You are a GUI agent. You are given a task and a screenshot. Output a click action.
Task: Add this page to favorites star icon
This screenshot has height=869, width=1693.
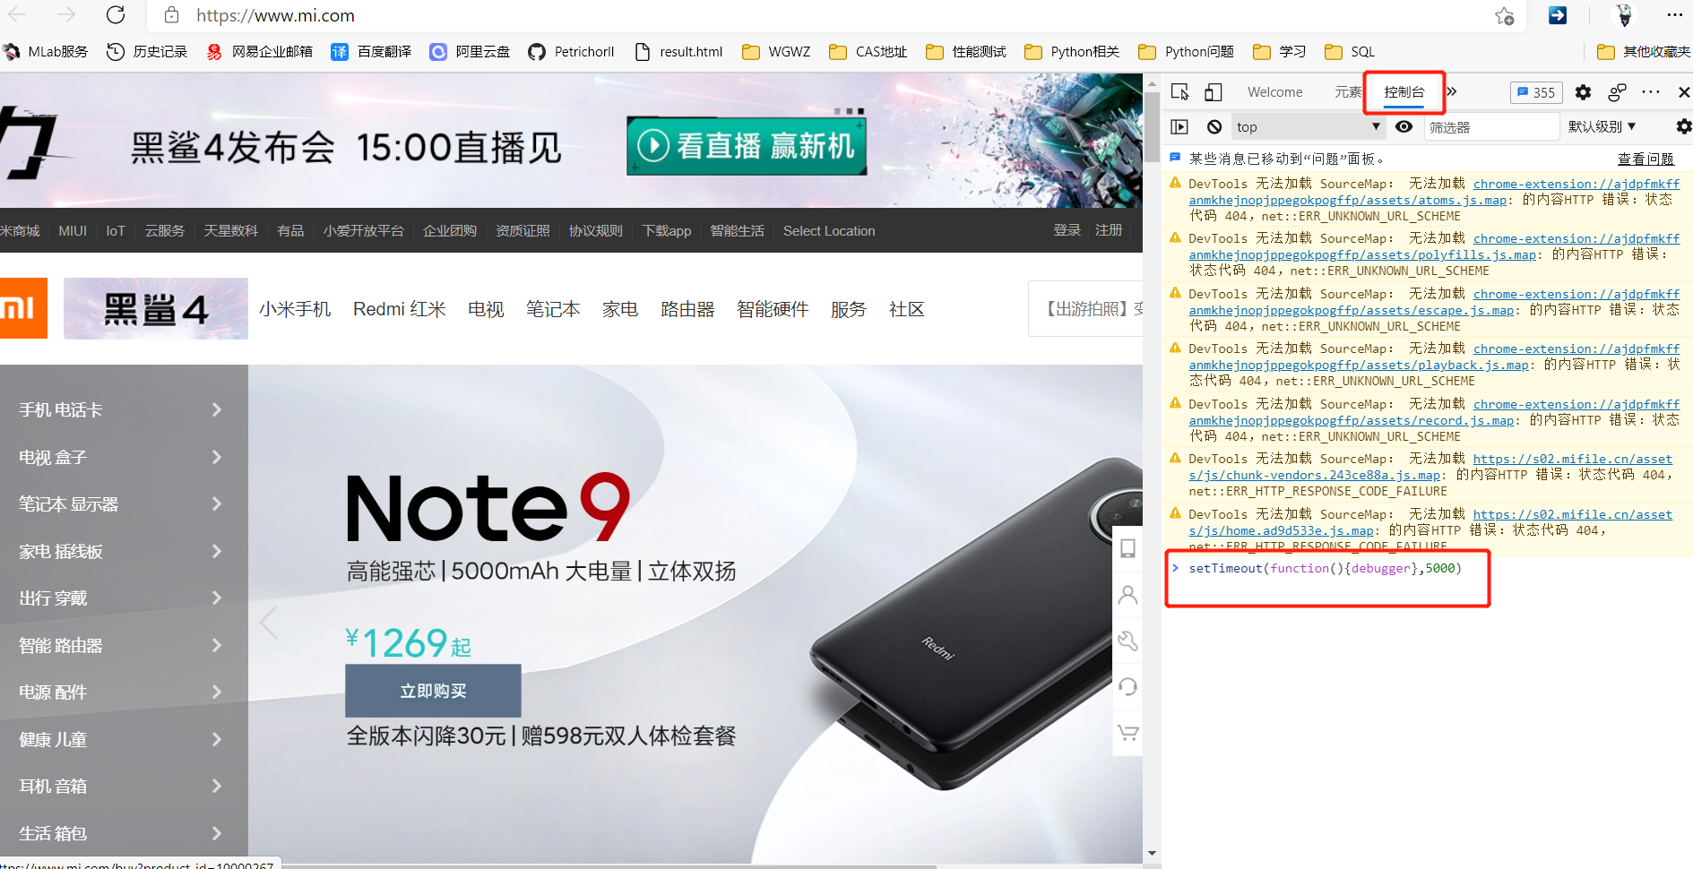1505,15
